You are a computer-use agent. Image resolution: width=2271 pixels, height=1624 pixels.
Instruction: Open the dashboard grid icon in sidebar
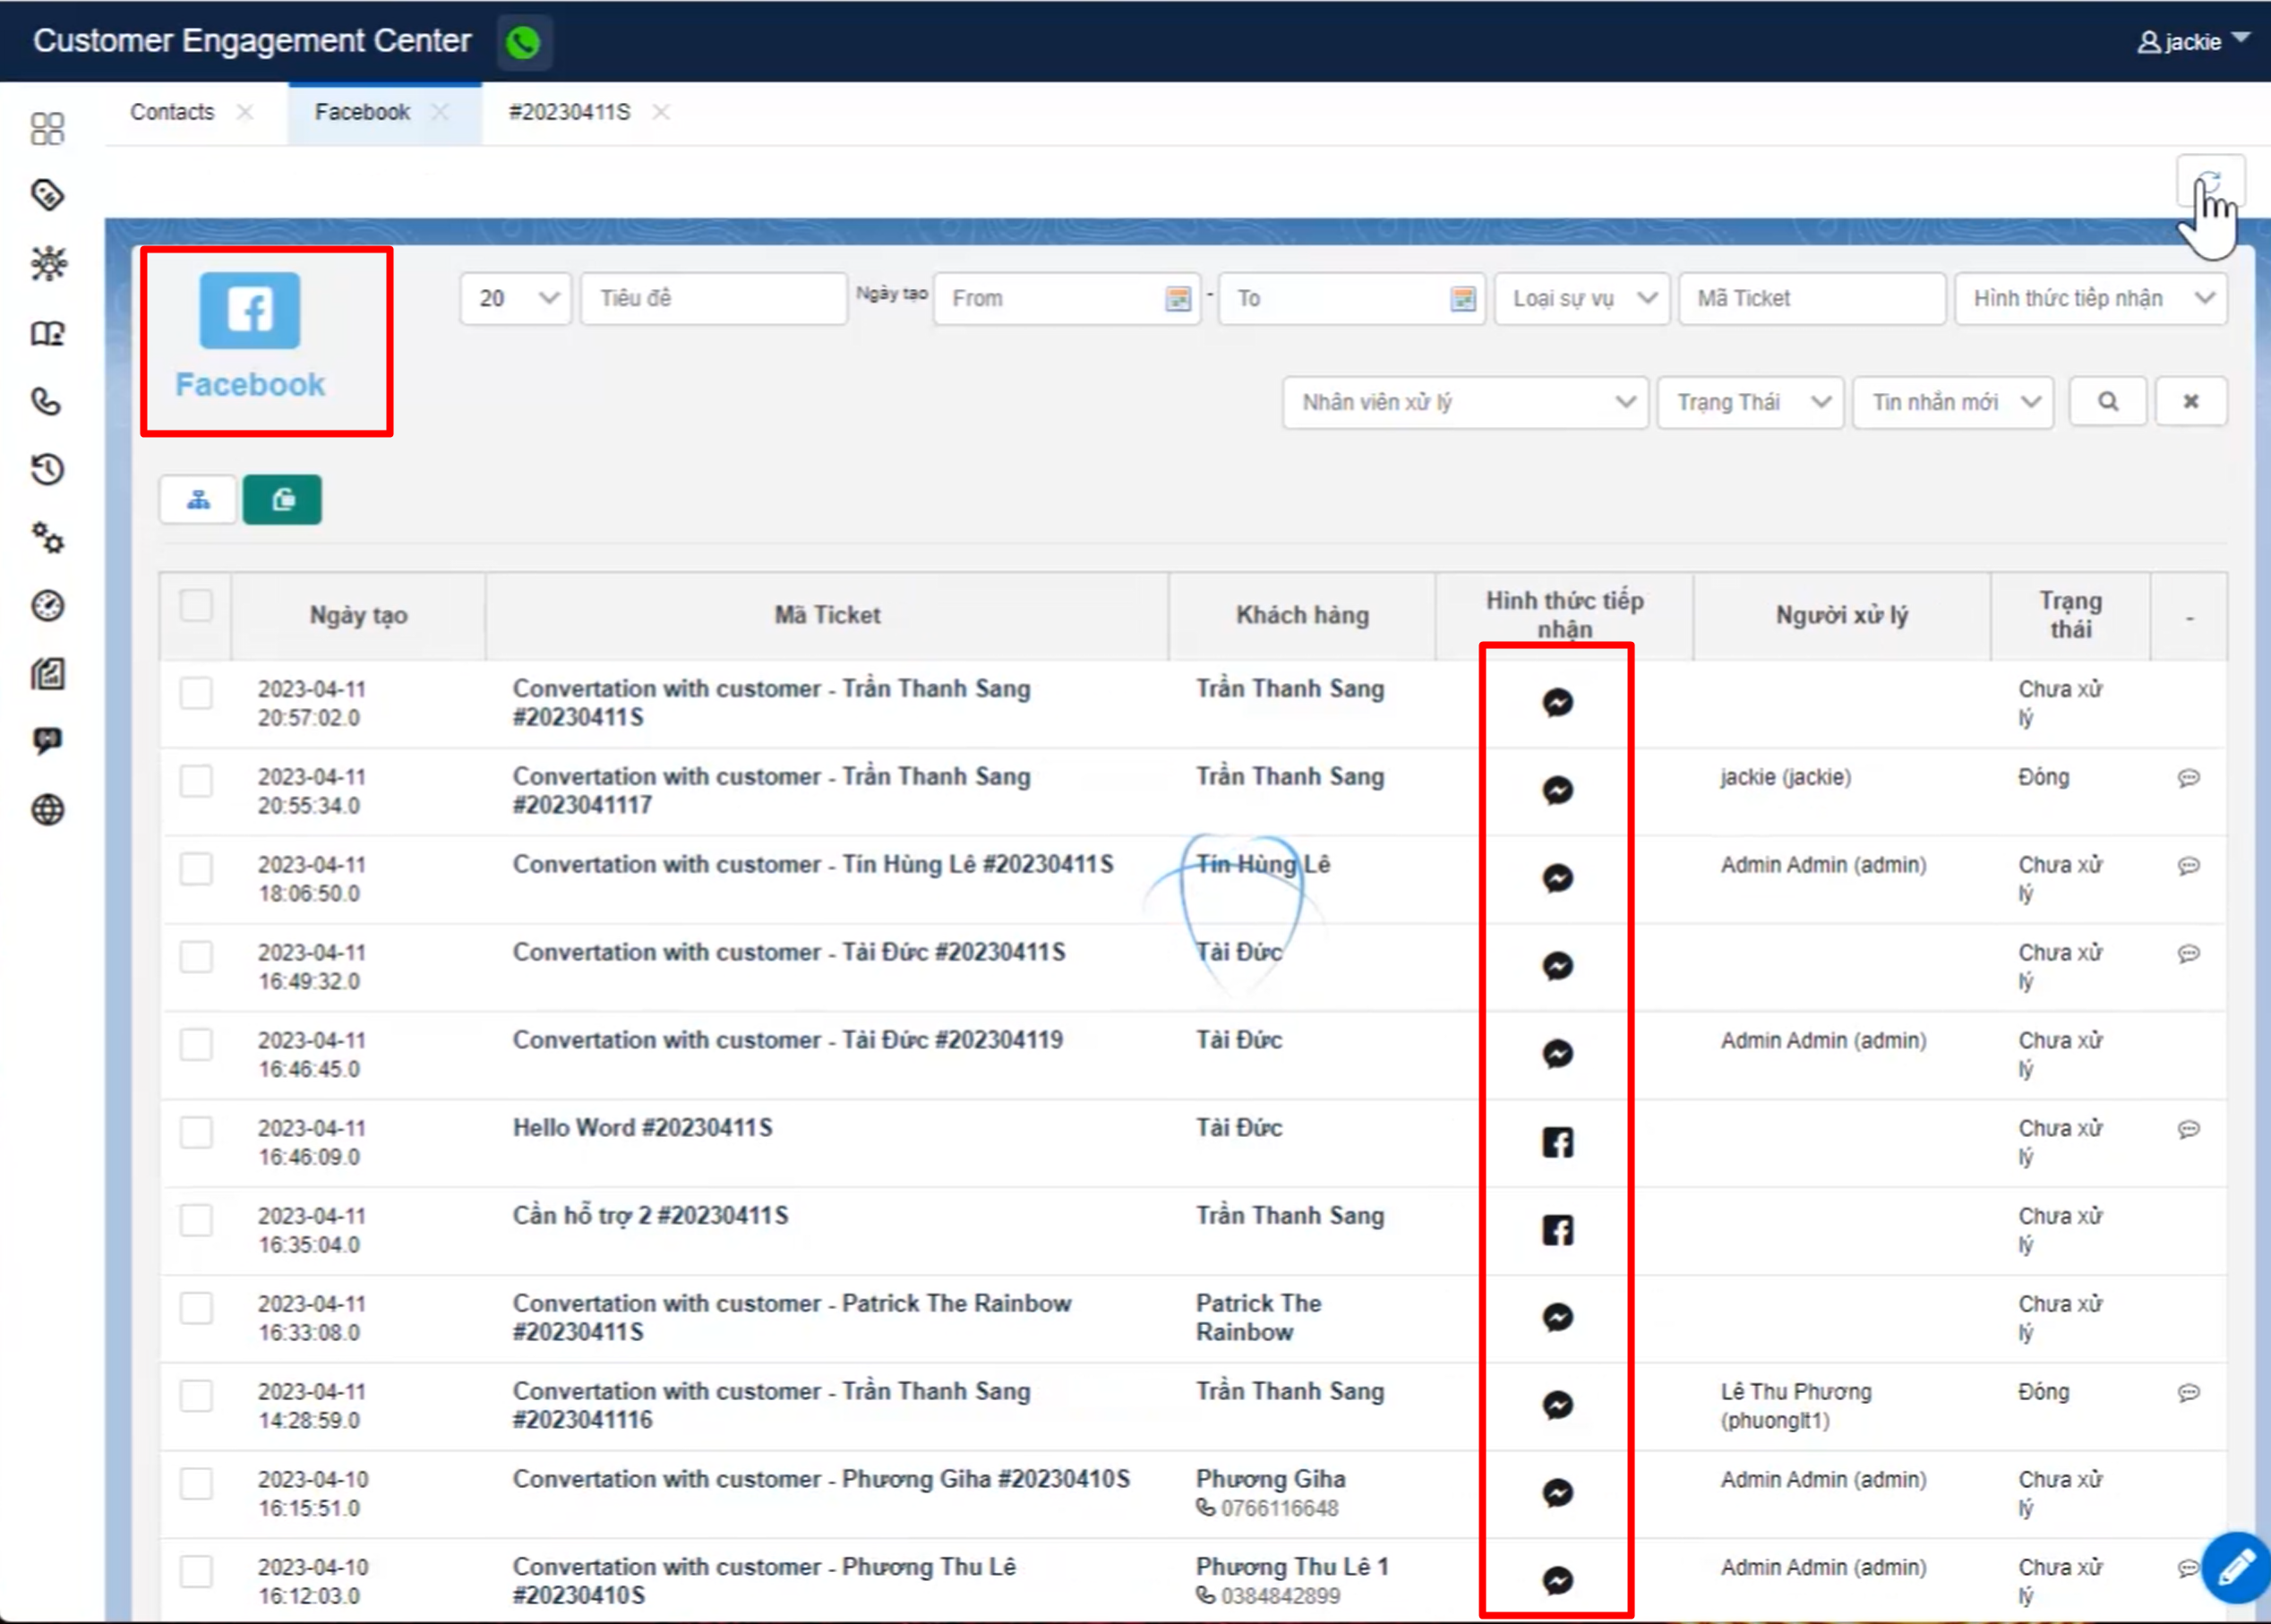(47, 128)
